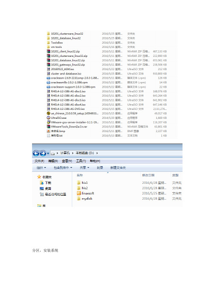Sort by the 名称 column header
The width and height of the screenshot is (212, 300).
[x=79, y=175]
